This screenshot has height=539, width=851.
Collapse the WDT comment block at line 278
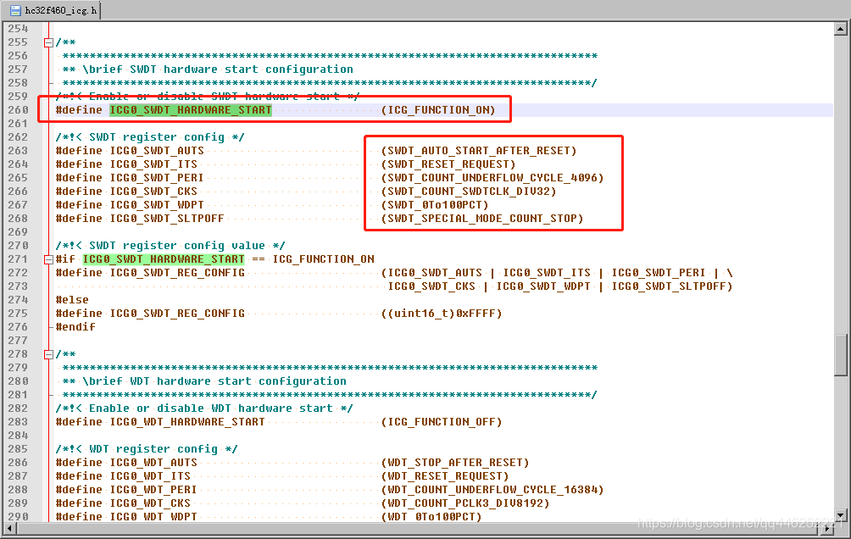48,354
